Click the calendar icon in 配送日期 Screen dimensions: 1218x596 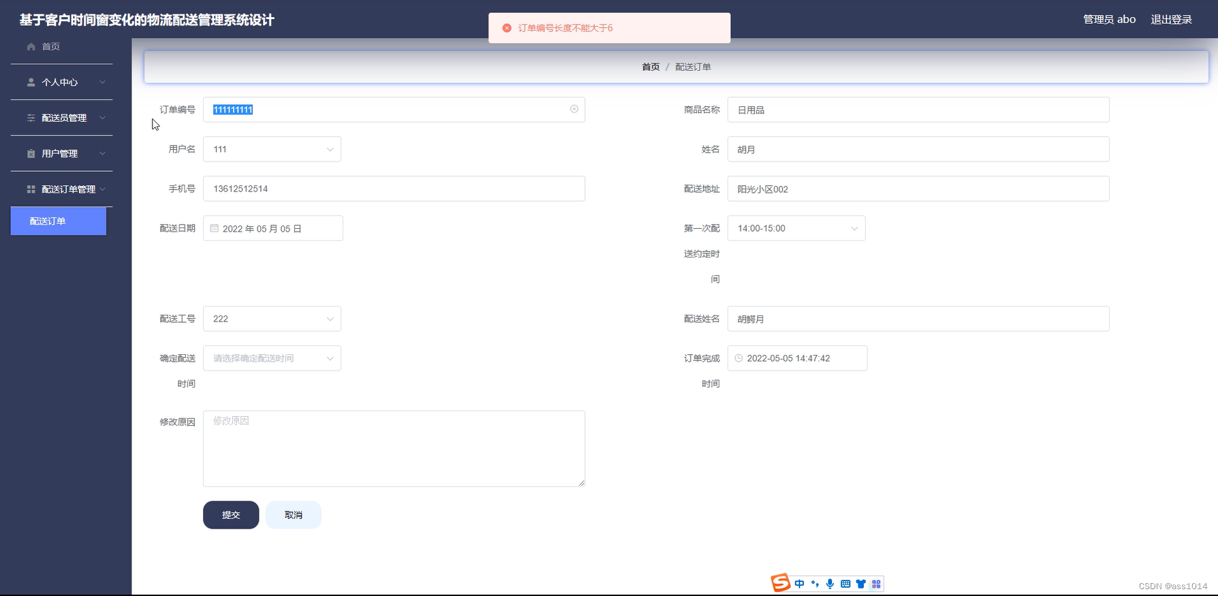[215, 228]
